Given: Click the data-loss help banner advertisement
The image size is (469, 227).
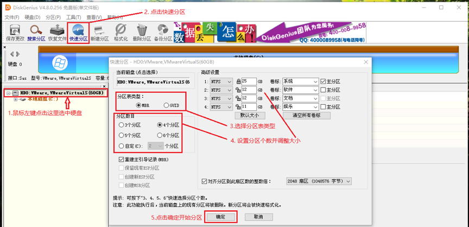Looking at the screenshot, I should tap(269, 32).
